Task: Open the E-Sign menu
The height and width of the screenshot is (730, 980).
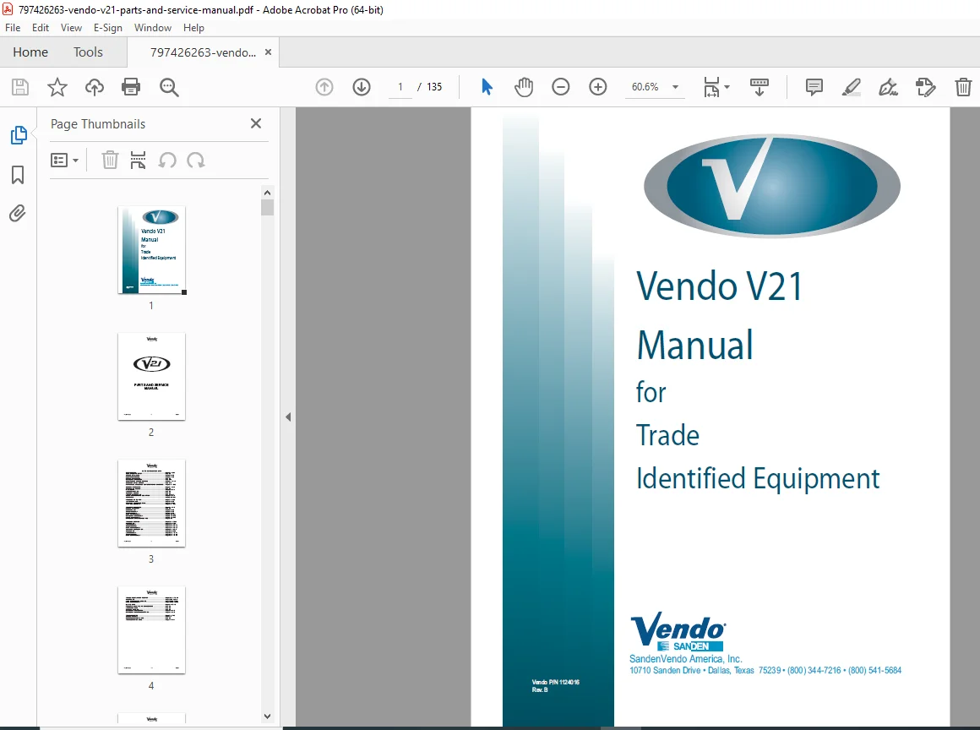Action: tap(108, 28)
